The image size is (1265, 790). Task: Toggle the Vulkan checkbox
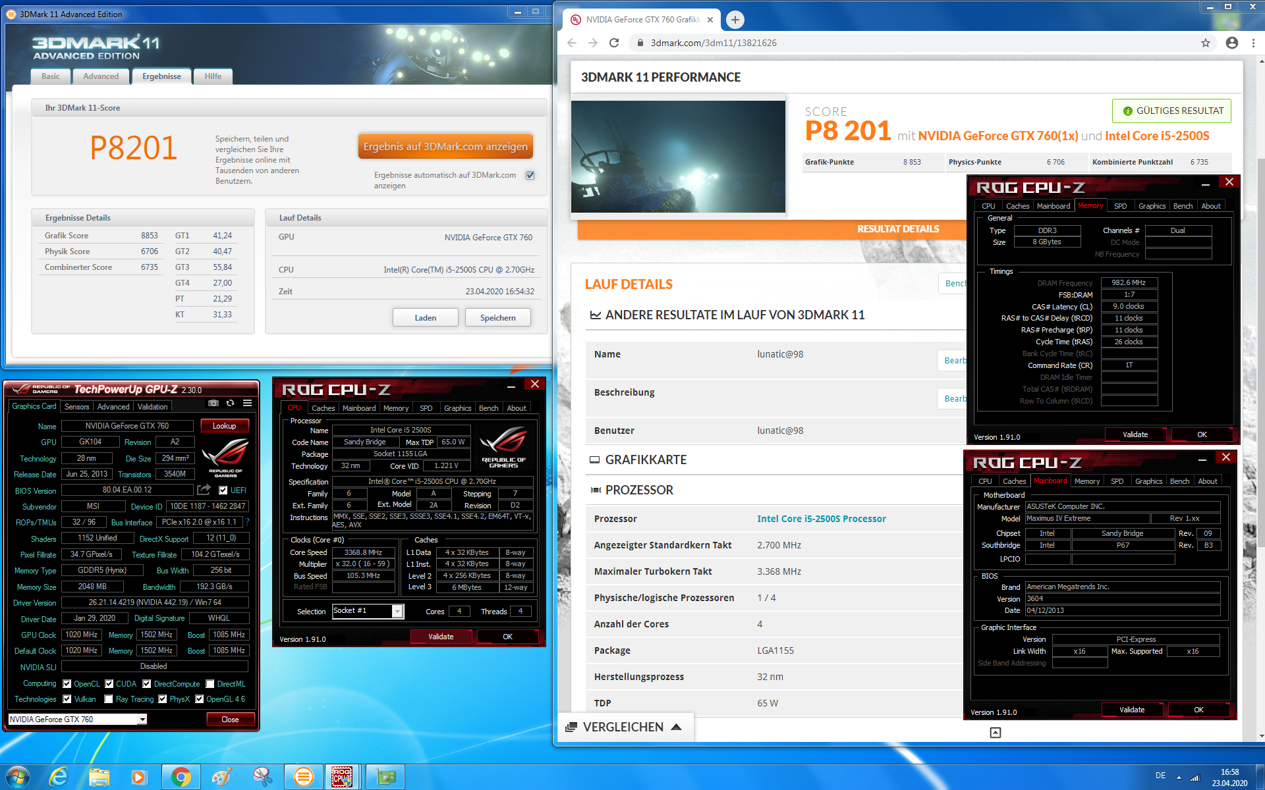point(67,699)
